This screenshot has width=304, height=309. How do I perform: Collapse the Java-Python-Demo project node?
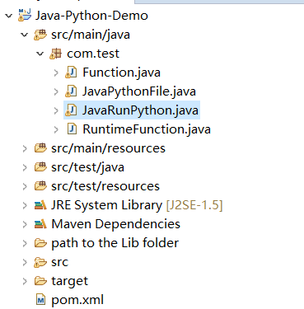(9, 16)
